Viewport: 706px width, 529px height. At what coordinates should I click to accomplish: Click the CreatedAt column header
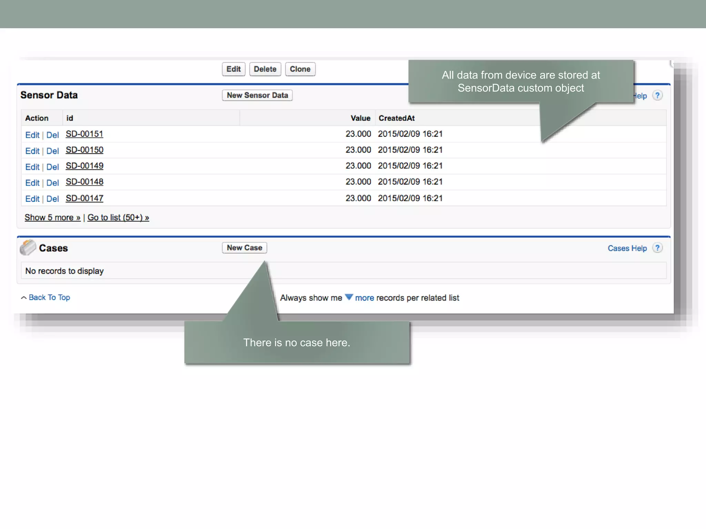pos(396,118)
